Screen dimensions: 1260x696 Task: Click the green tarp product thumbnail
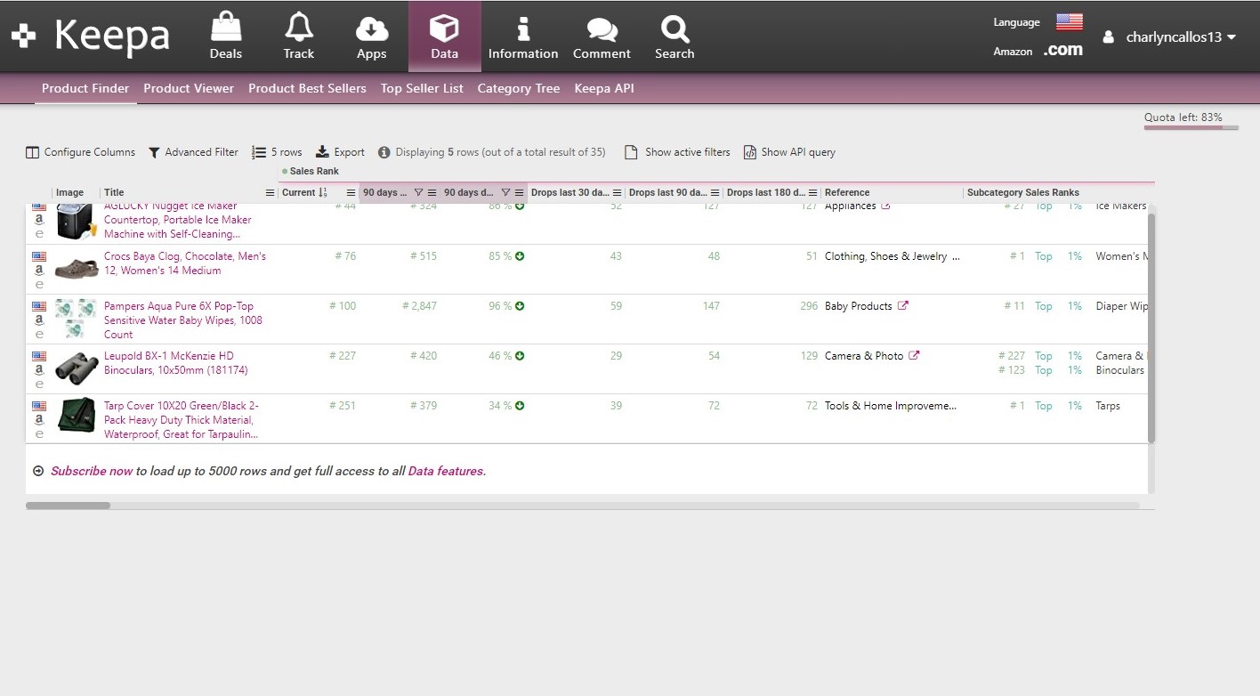77,415
